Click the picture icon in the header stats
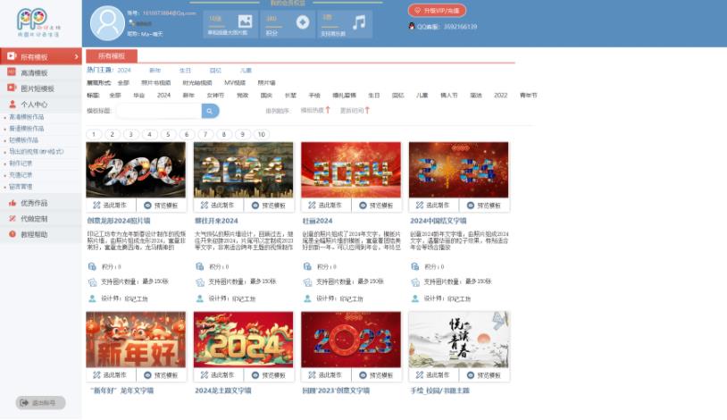 [x=245, y=21]
